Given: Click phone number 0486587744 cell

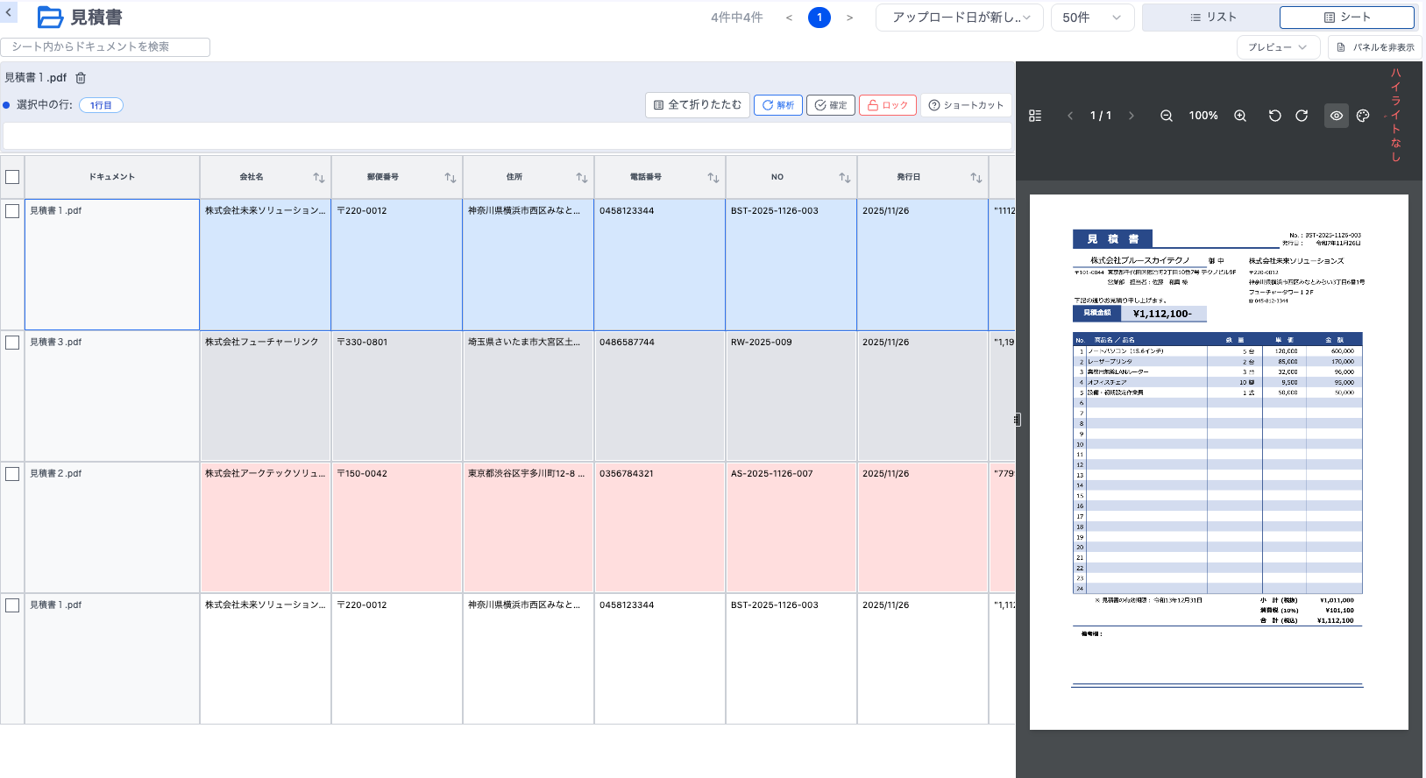Looking at the screenshot, I should click(660, 396).
